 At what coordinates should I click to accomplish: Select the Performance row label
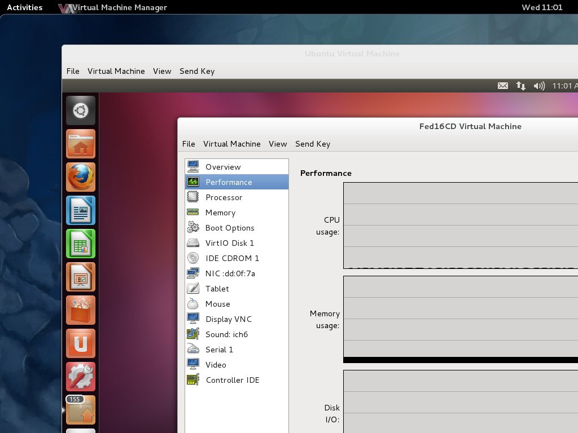click(229, 182)
